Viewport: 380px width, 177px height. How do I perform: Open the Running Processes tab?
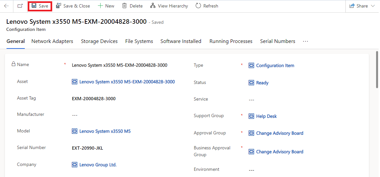[x=231, y=41]
